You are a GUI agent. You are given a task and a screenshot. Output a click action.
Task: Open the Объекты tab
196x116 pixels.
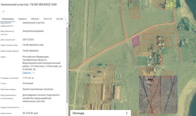(35, 19)
